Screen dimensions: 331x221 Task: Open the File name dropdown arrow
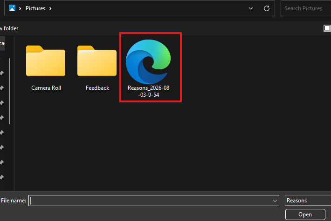pyautogui.click(x=275, y=201)
